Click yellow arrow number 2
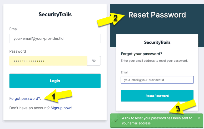204x129 pixels. pos(111,19)
